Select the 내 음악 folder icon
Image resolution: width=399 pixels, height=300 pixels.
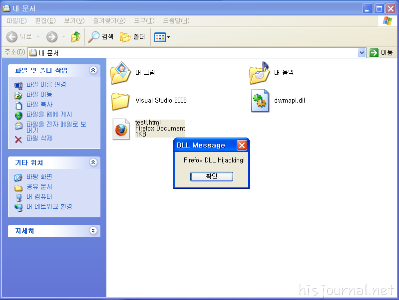pyautogui.click(x=260, y=73)
